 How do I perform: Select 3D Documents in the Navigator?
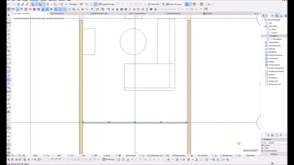pos(274,65)
